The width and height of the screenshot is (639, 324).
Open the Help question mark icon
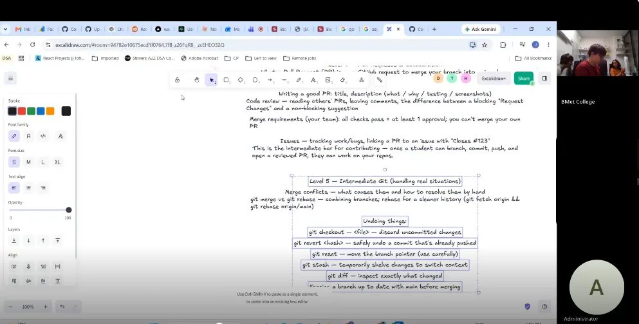(x=544, y=307)
